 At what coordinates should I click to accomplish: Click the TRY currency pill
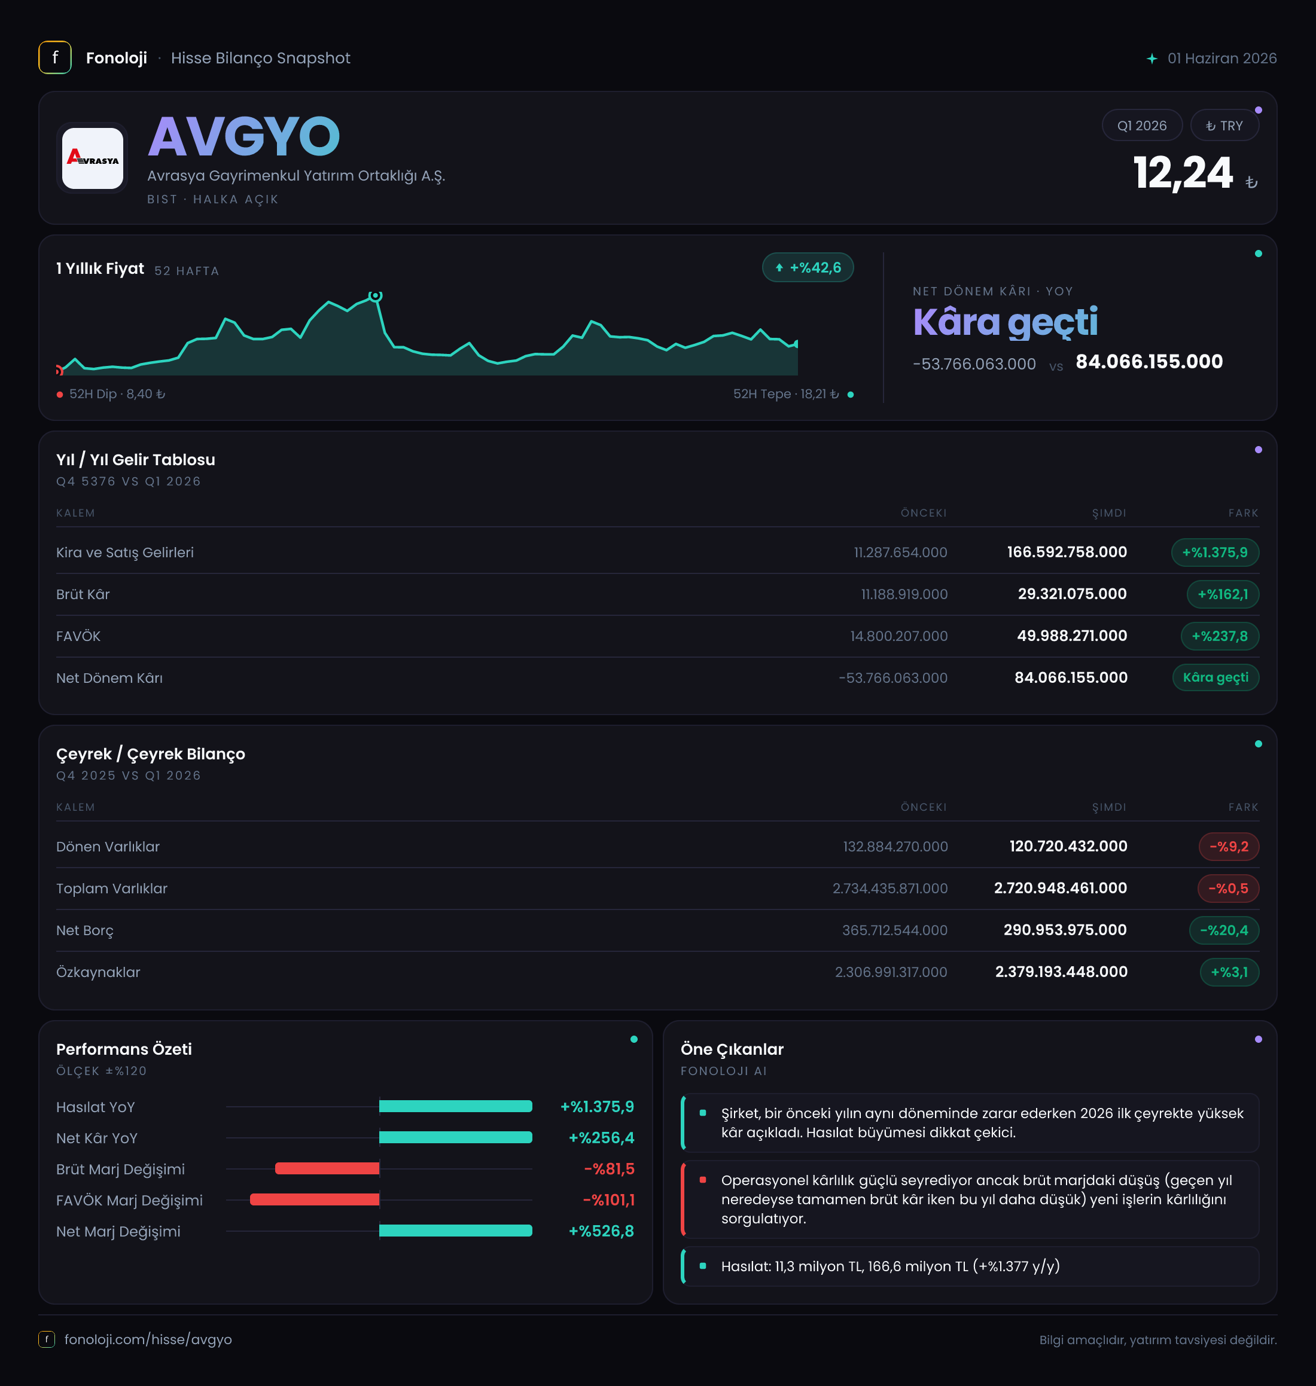(1224, 126)
